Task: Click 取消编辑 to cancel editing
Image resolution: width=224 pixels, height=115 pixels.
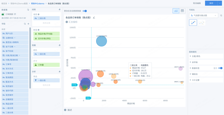Action: point(197,3)
